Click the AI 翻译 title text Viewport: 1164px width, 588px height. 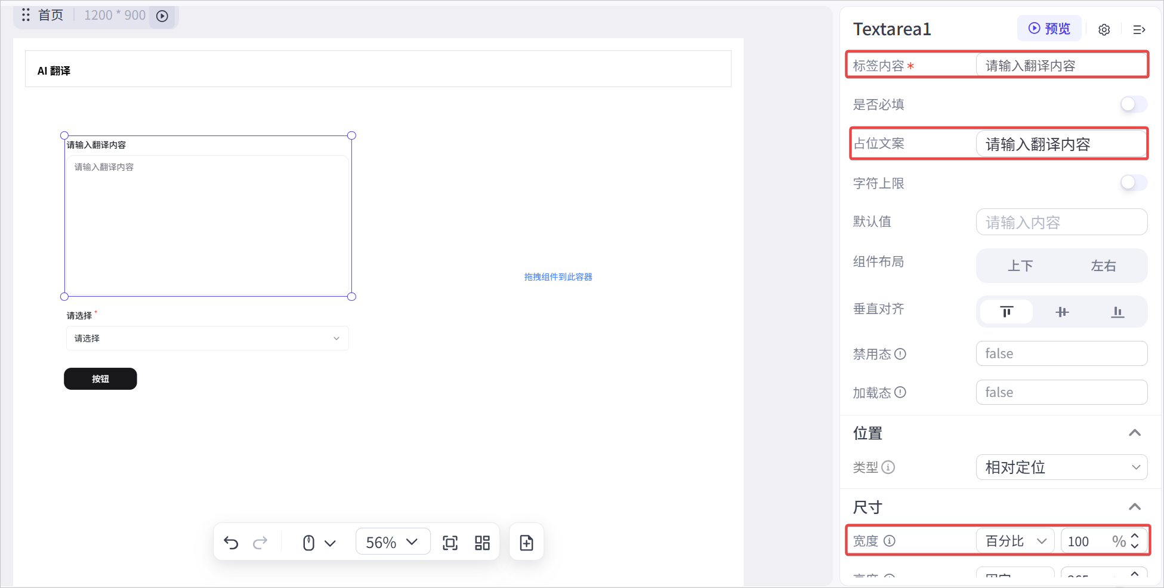54,70
